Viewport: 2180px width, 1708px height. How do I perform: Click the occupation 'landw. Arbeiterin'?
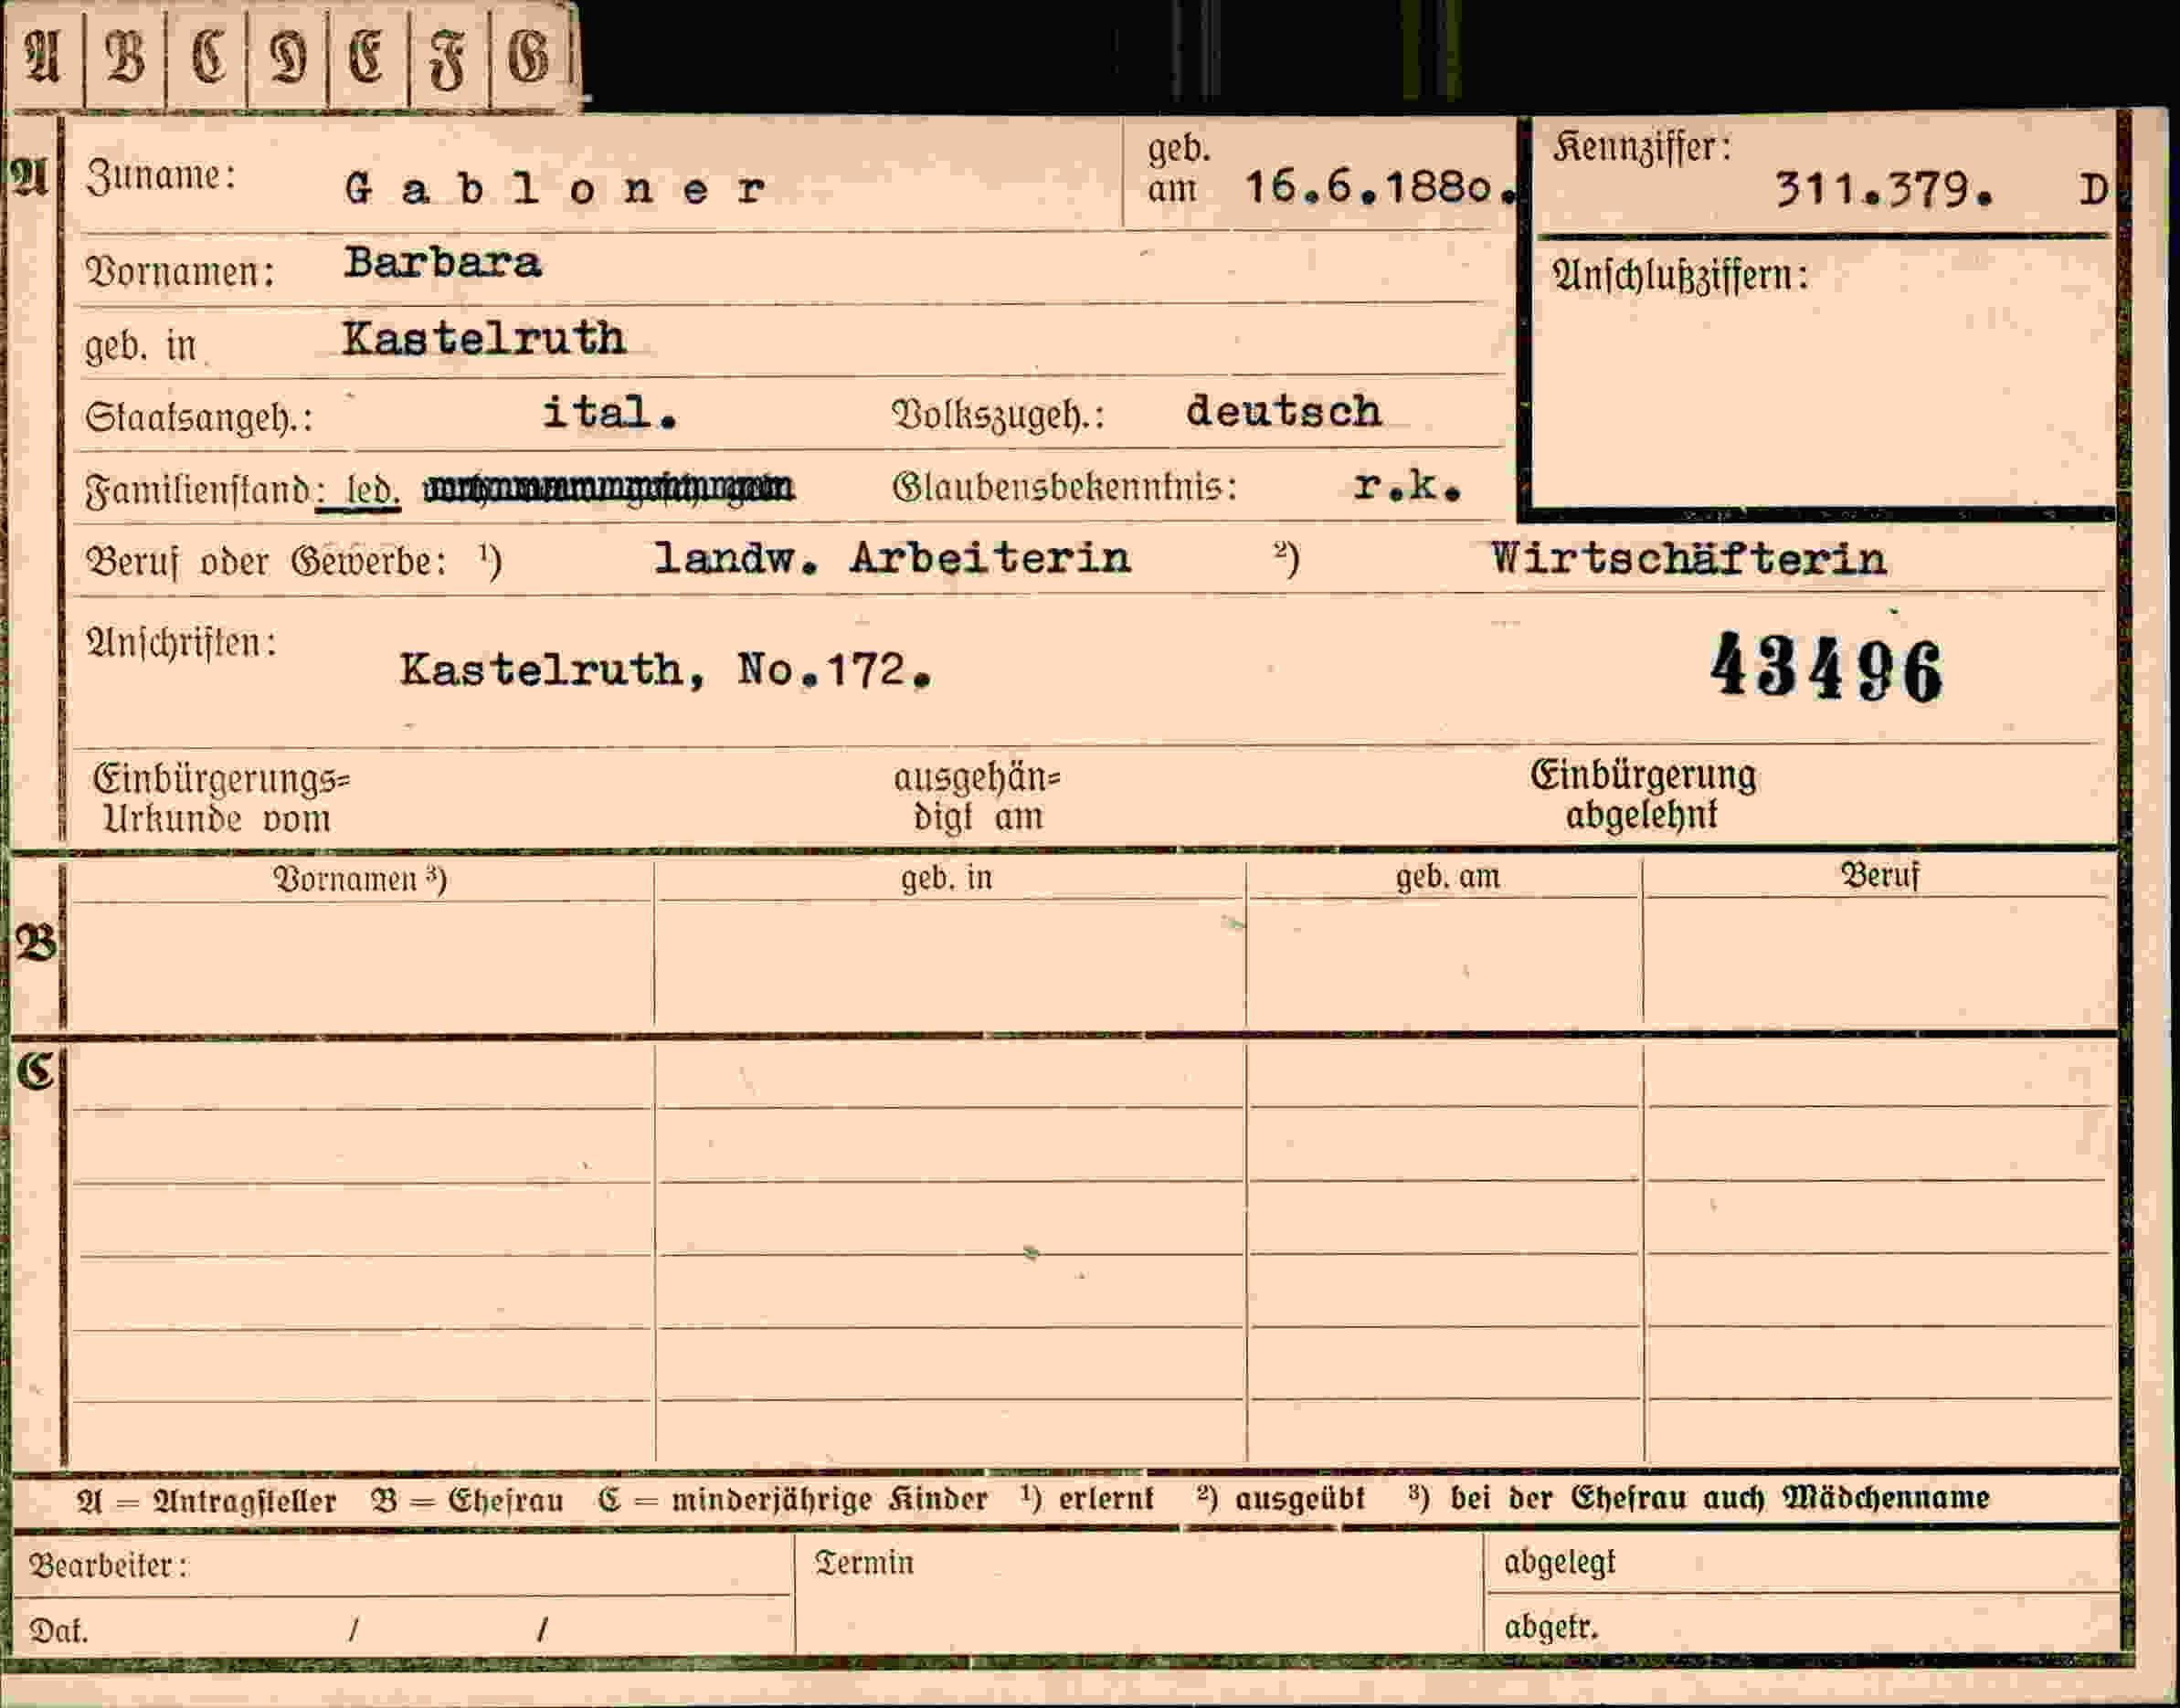point(892,558)
